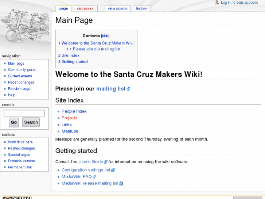
Task: Go to 2 Site Index contents entry
Action: (69, 56)
